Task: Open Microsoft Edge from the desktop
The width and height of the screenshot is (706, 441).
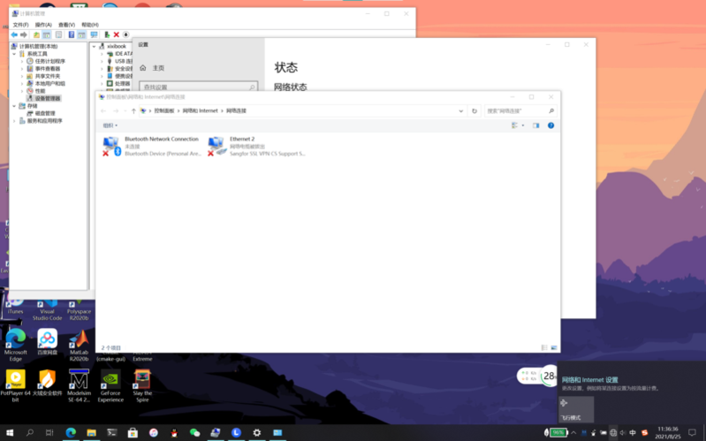Action: tap(16, 339)
